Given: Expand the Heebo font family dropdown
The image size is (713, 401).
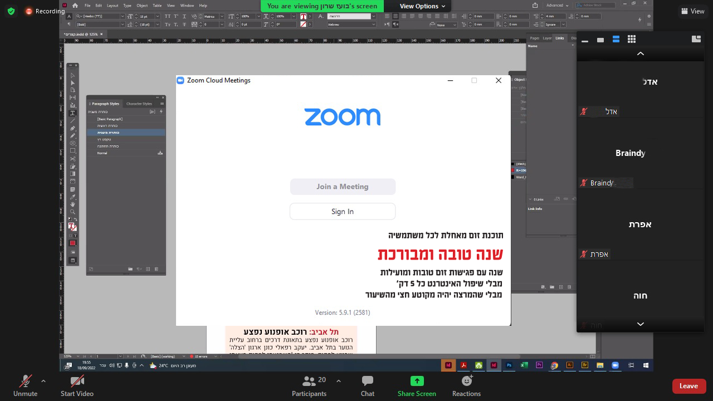Looking at the screenshot, I should coord(123,16).
